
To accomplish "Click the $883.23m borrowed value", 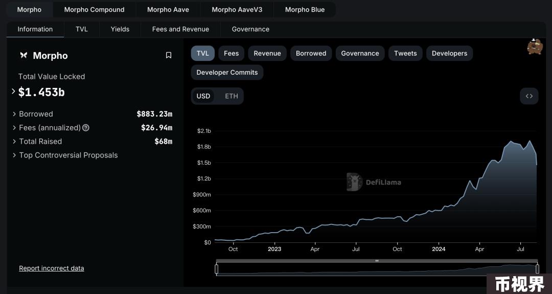I will point(154,114).
